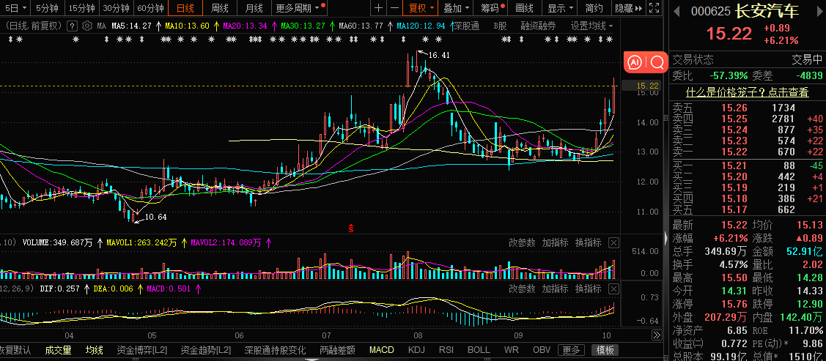This screenshot has height=361, width=826.
Task: Toggle 成交量 volume indicator
Action: coord(58,350)
